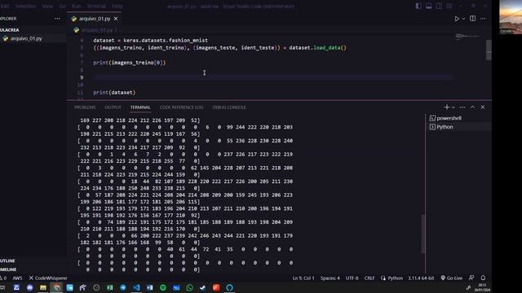The width and height of the screenshot is (522, 293).
Task: Click Ln 9, Col 1 in the status bar
Action: tap(303, 278)
